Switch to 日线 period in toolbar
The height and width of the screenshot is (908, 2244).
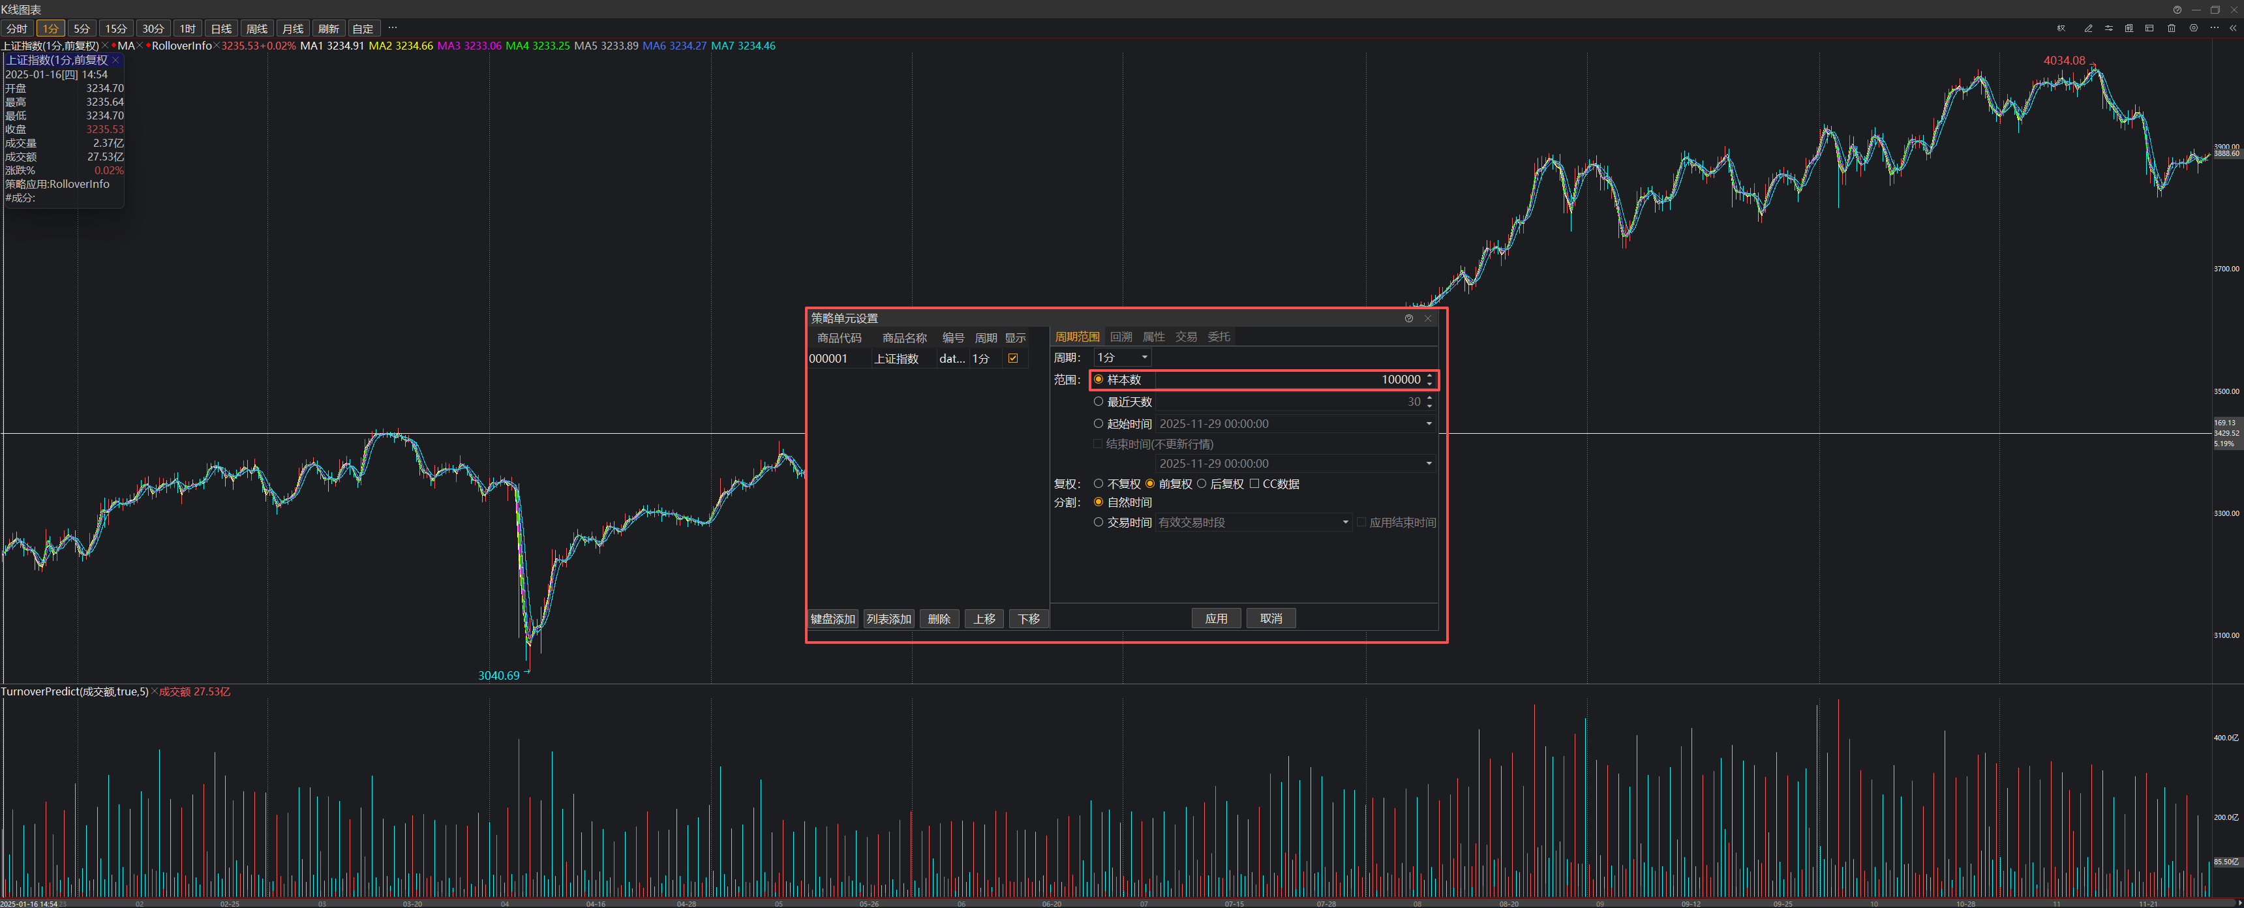[221, 29]
